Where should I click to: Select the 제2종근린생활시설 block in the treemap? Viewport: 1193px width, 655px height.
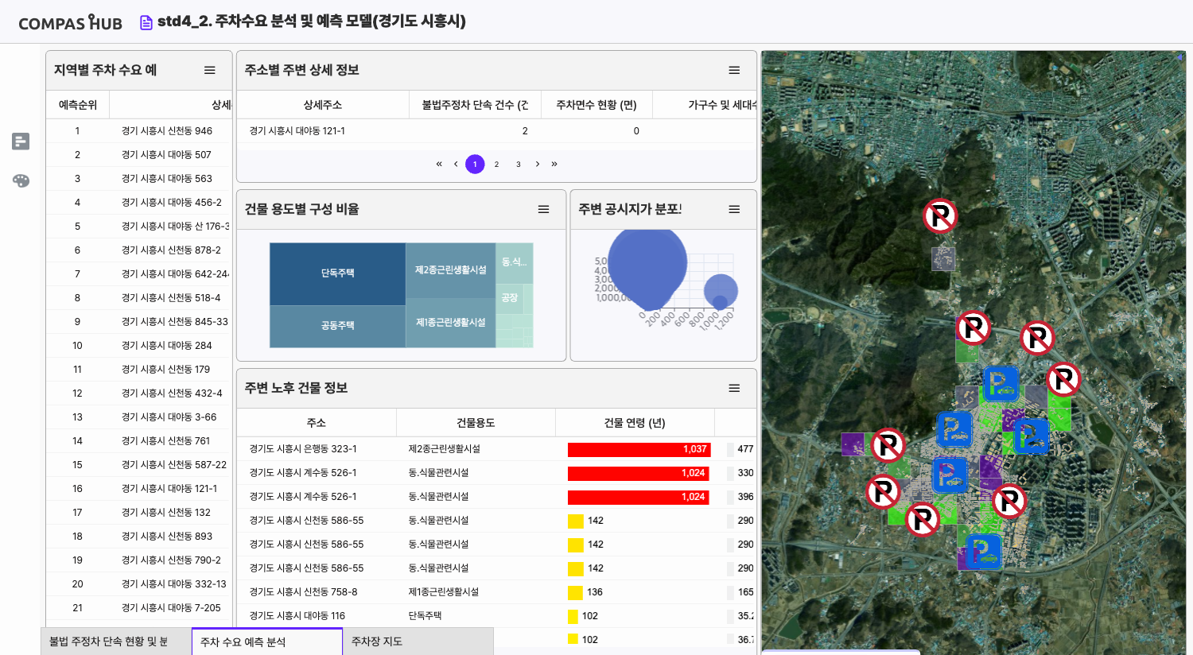tap(451, 270)
